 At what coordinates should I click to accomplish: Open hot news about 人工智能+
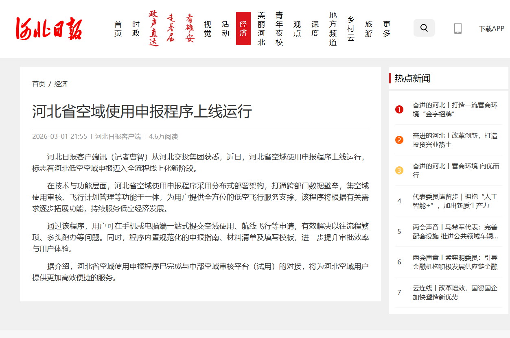pos(455,201)
